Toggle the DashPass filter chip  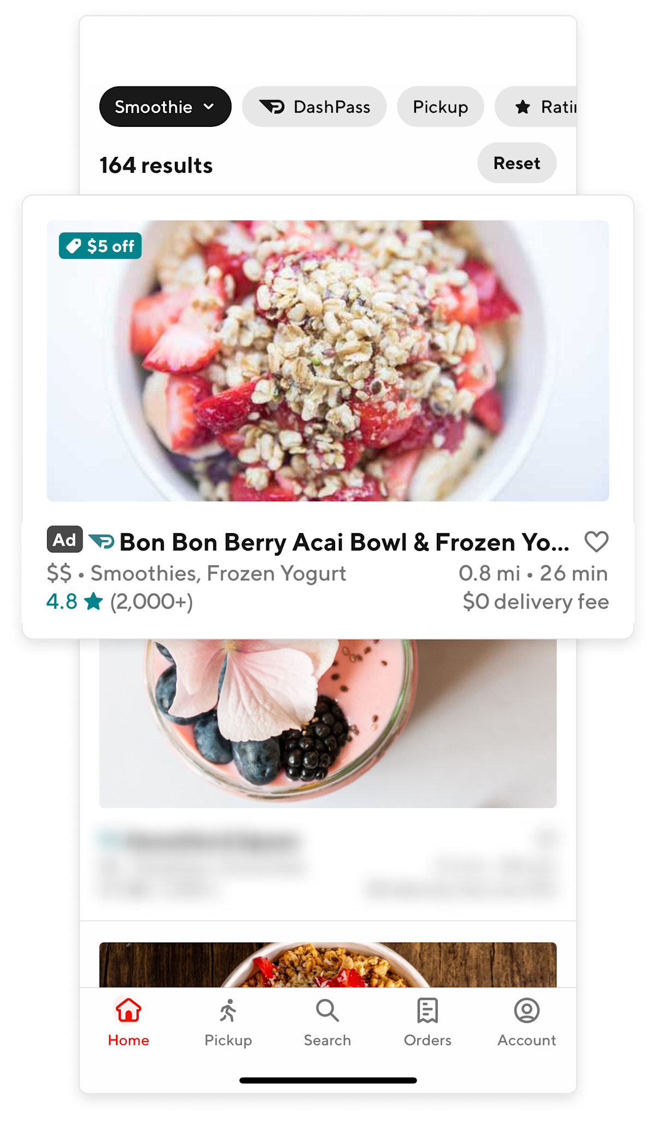314,107
